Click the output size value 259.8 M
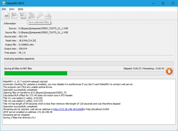The width and height of the screenshot is (178, 131). point(23,49)
